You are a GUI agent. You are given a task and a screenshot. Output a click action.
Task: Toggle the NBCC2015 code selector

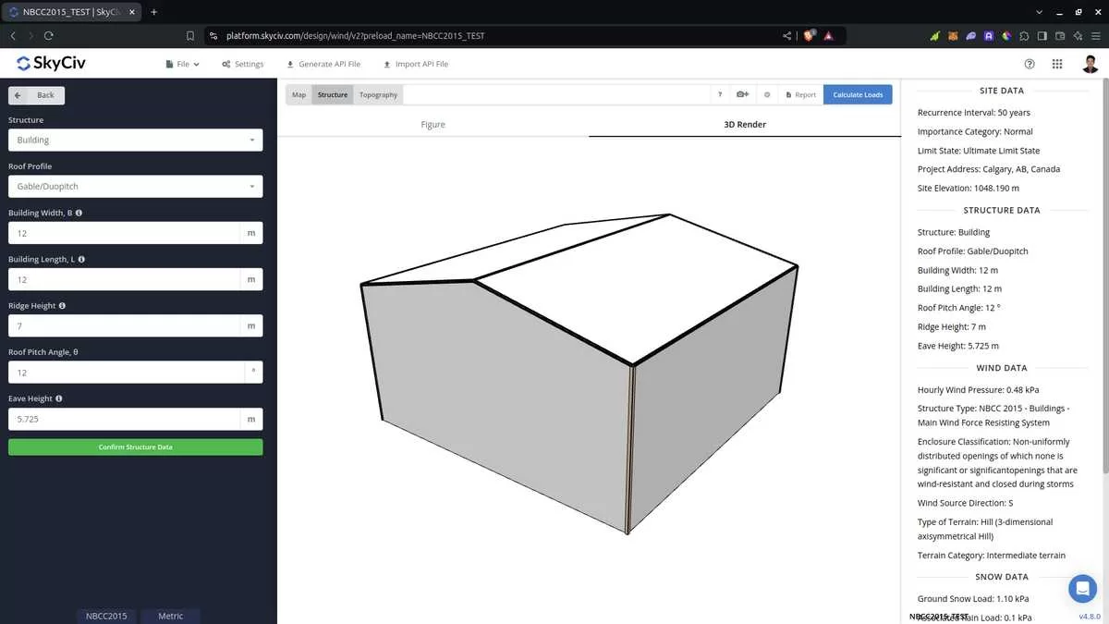click(x=105, y=616)
